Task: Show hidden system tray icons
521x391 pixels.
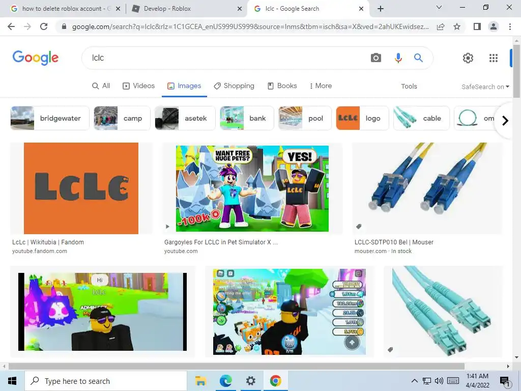Action: pos(414,381)
